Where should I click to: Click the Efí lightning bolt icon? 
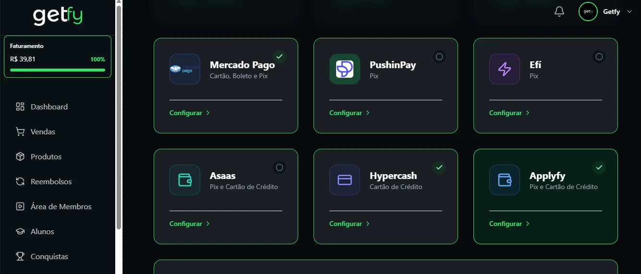coord(505,69)
